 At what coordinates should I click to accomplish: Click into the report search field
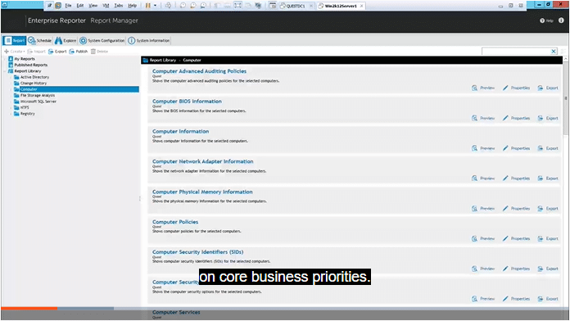(x=516, y=52)
